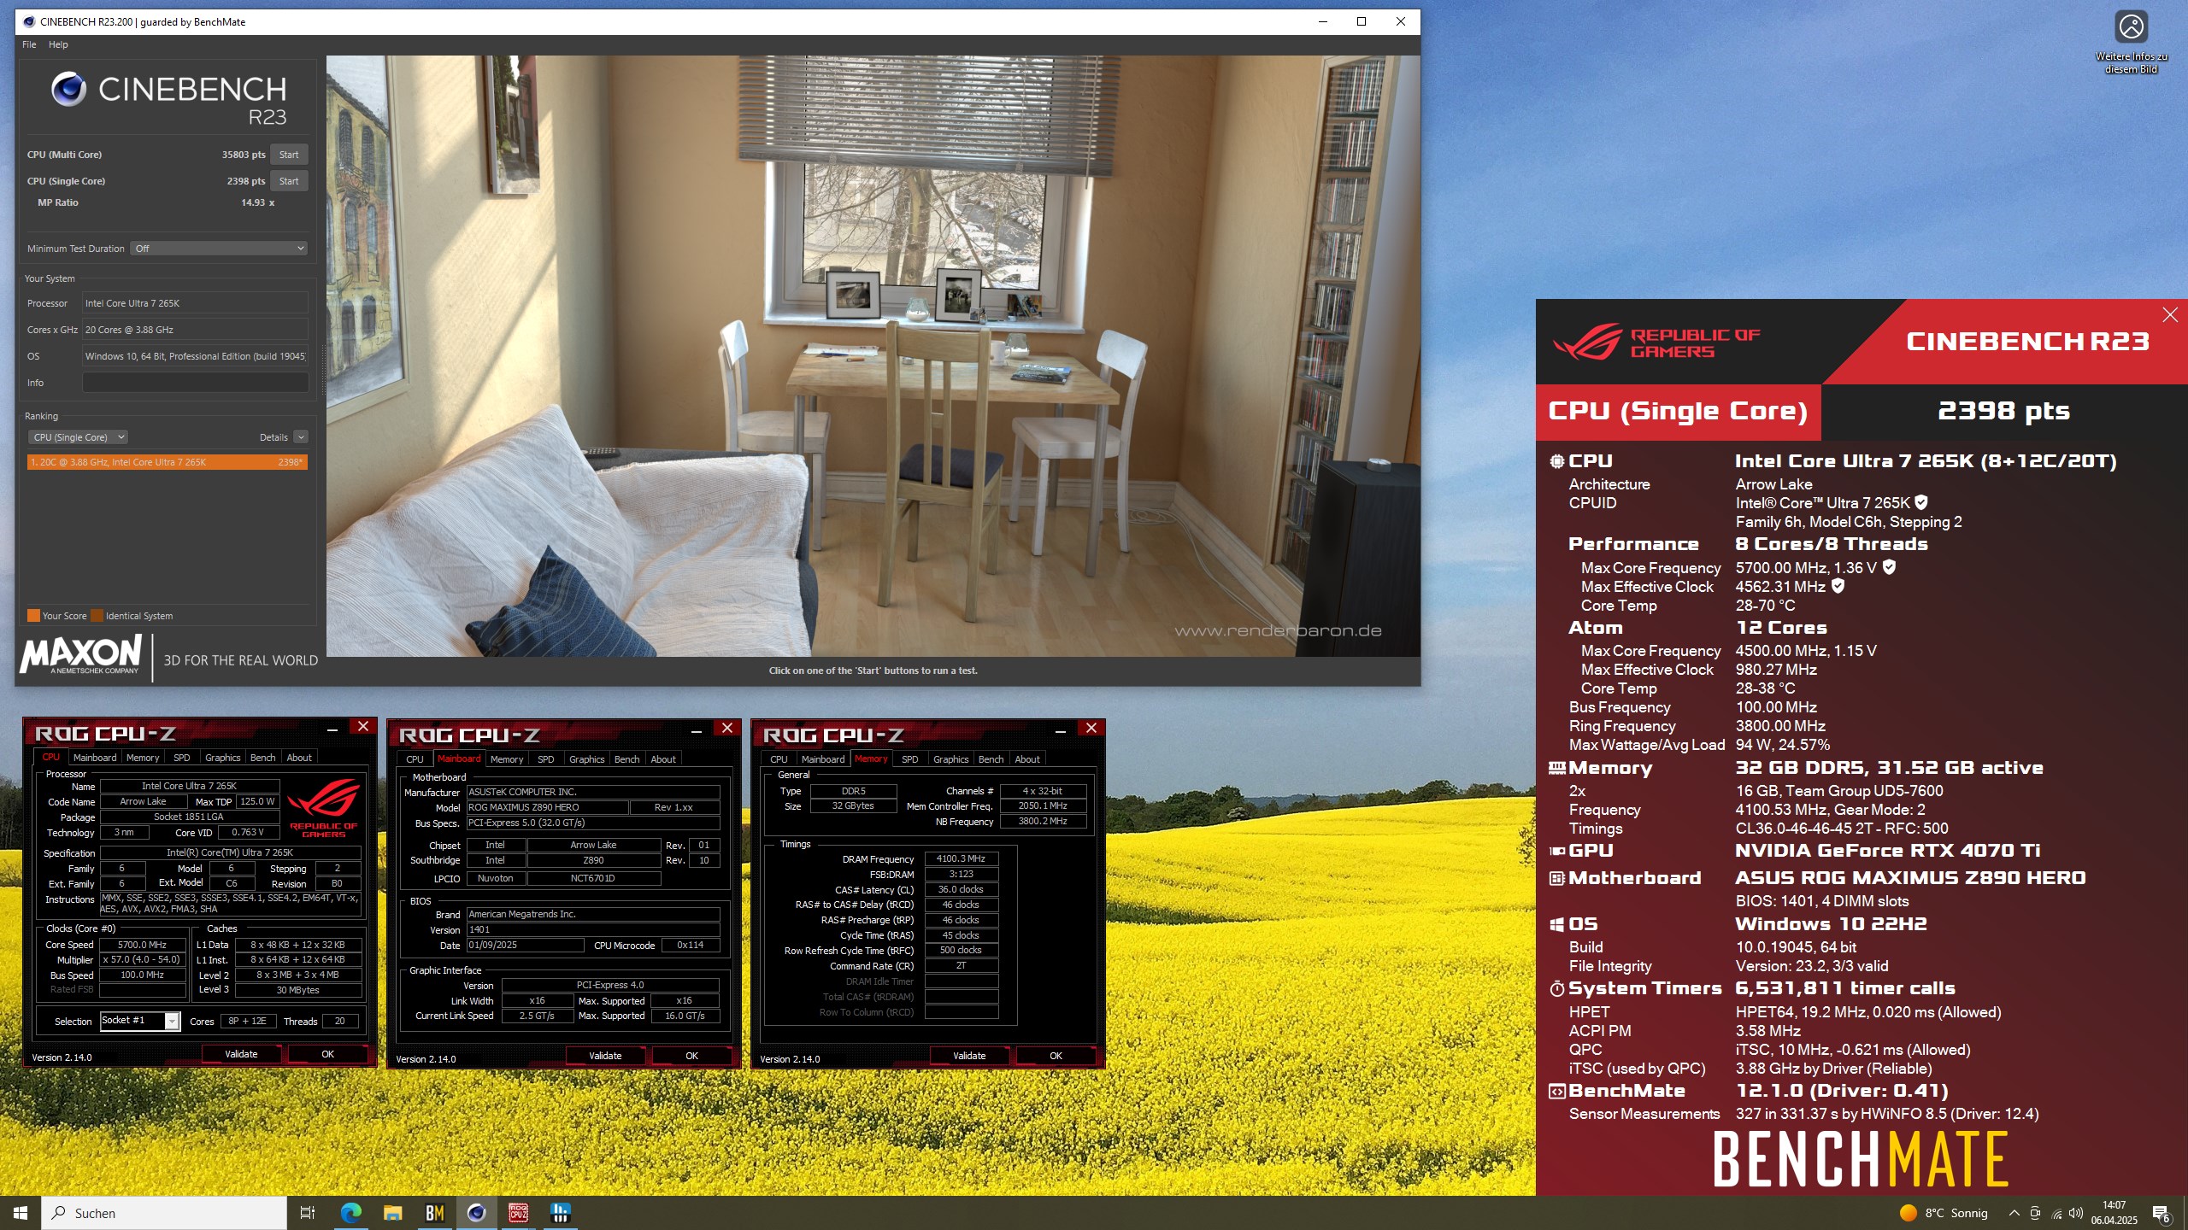Click the rendered room image in Cinebench
The height and width of the screenshot is (1230, 2188).
tap(873, 356)
